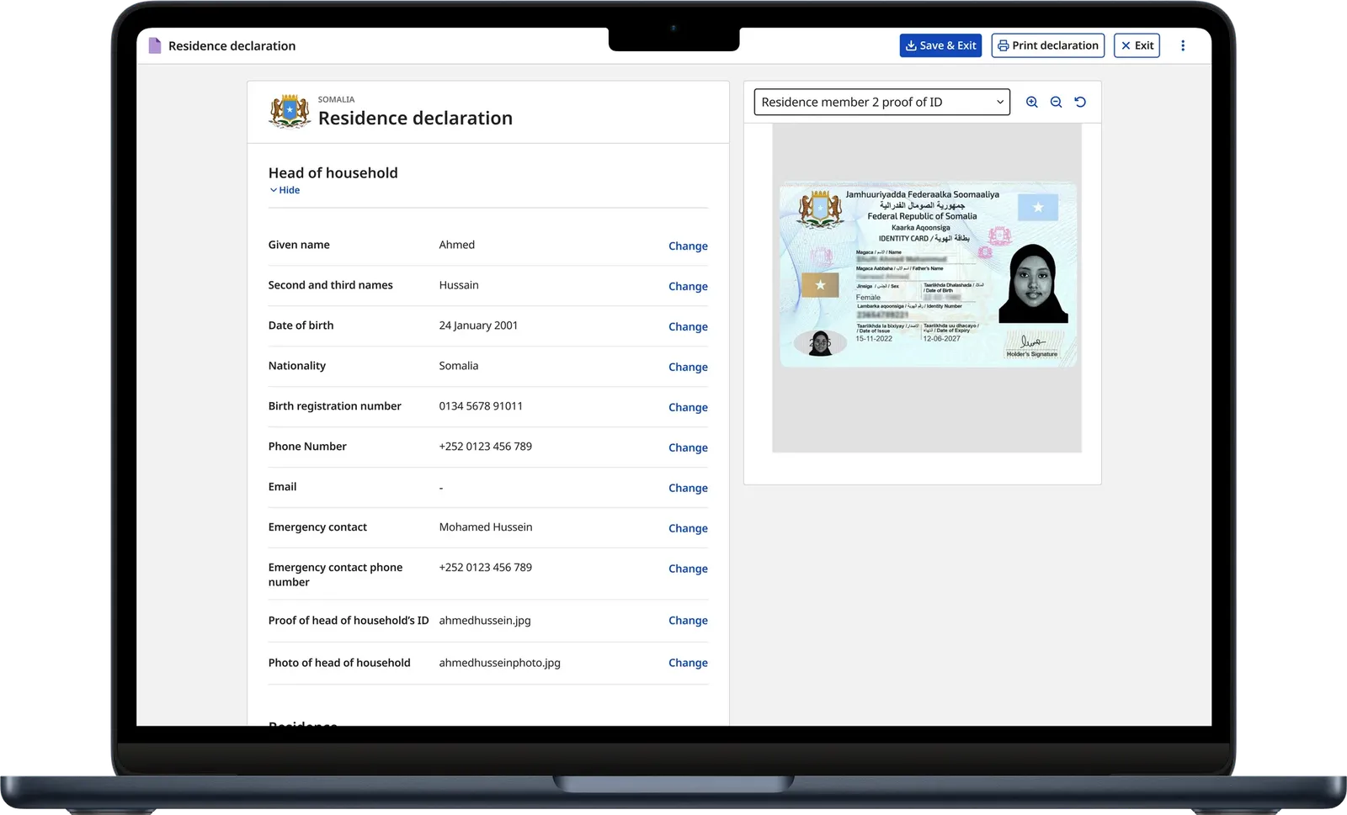Screen dimensions: 1347x815
Task: Change the Emergency contact name
Action: [688, 528]
